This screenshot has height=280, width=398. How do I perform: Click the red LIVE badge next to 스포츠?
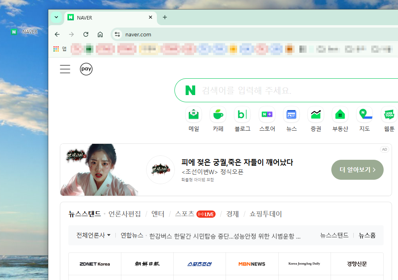(206, 214)
